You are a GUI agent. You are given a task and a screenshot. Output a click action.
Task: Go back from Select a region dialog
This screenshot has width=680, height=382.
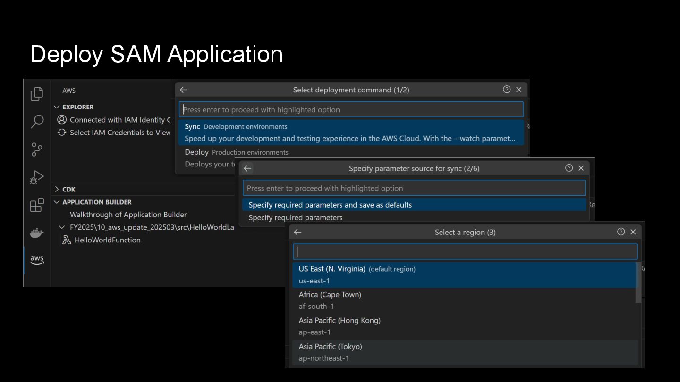click(x=297, y=232)
